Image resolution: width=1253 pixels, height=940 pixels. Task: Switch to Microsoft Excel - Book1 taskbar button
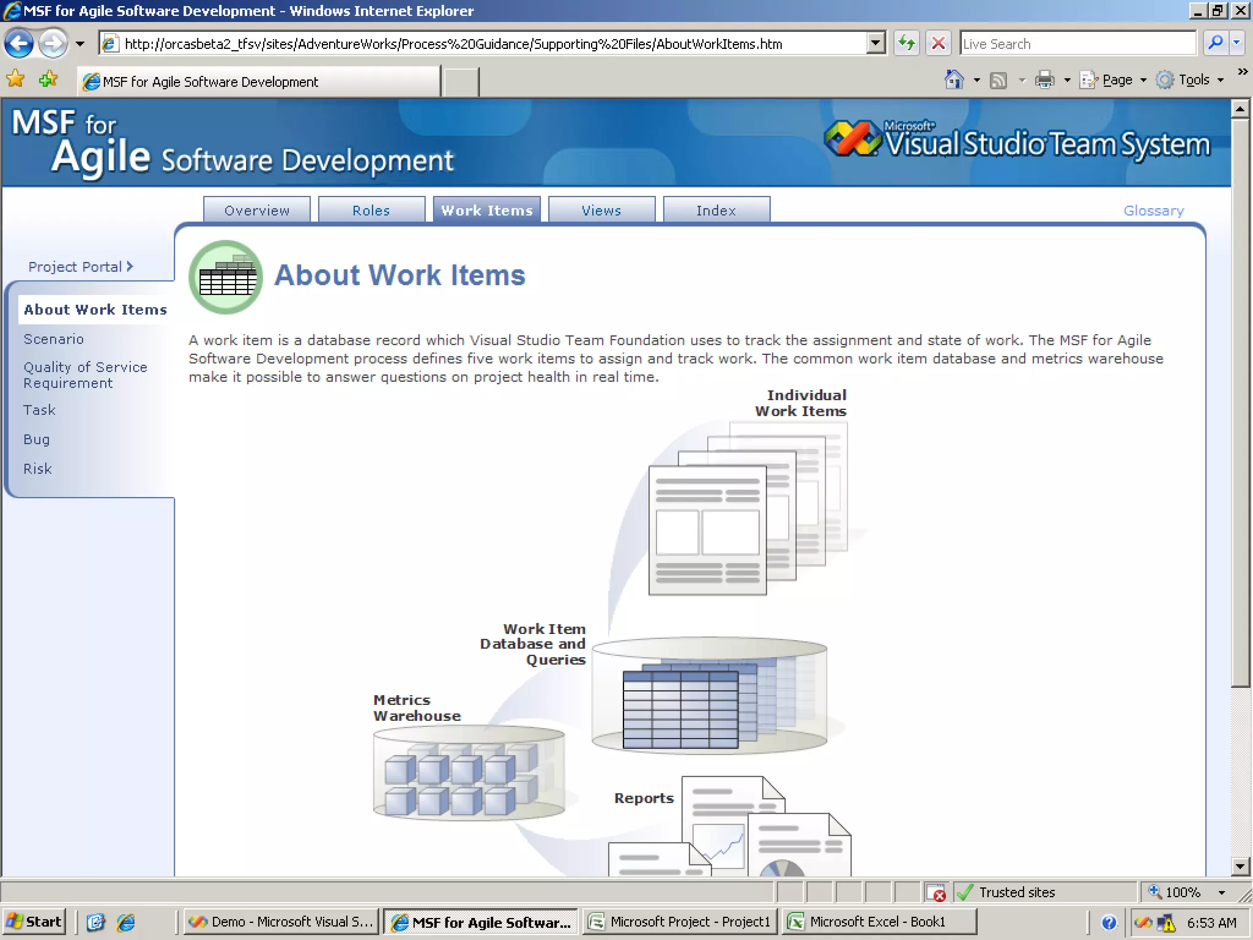coord(877,922)
